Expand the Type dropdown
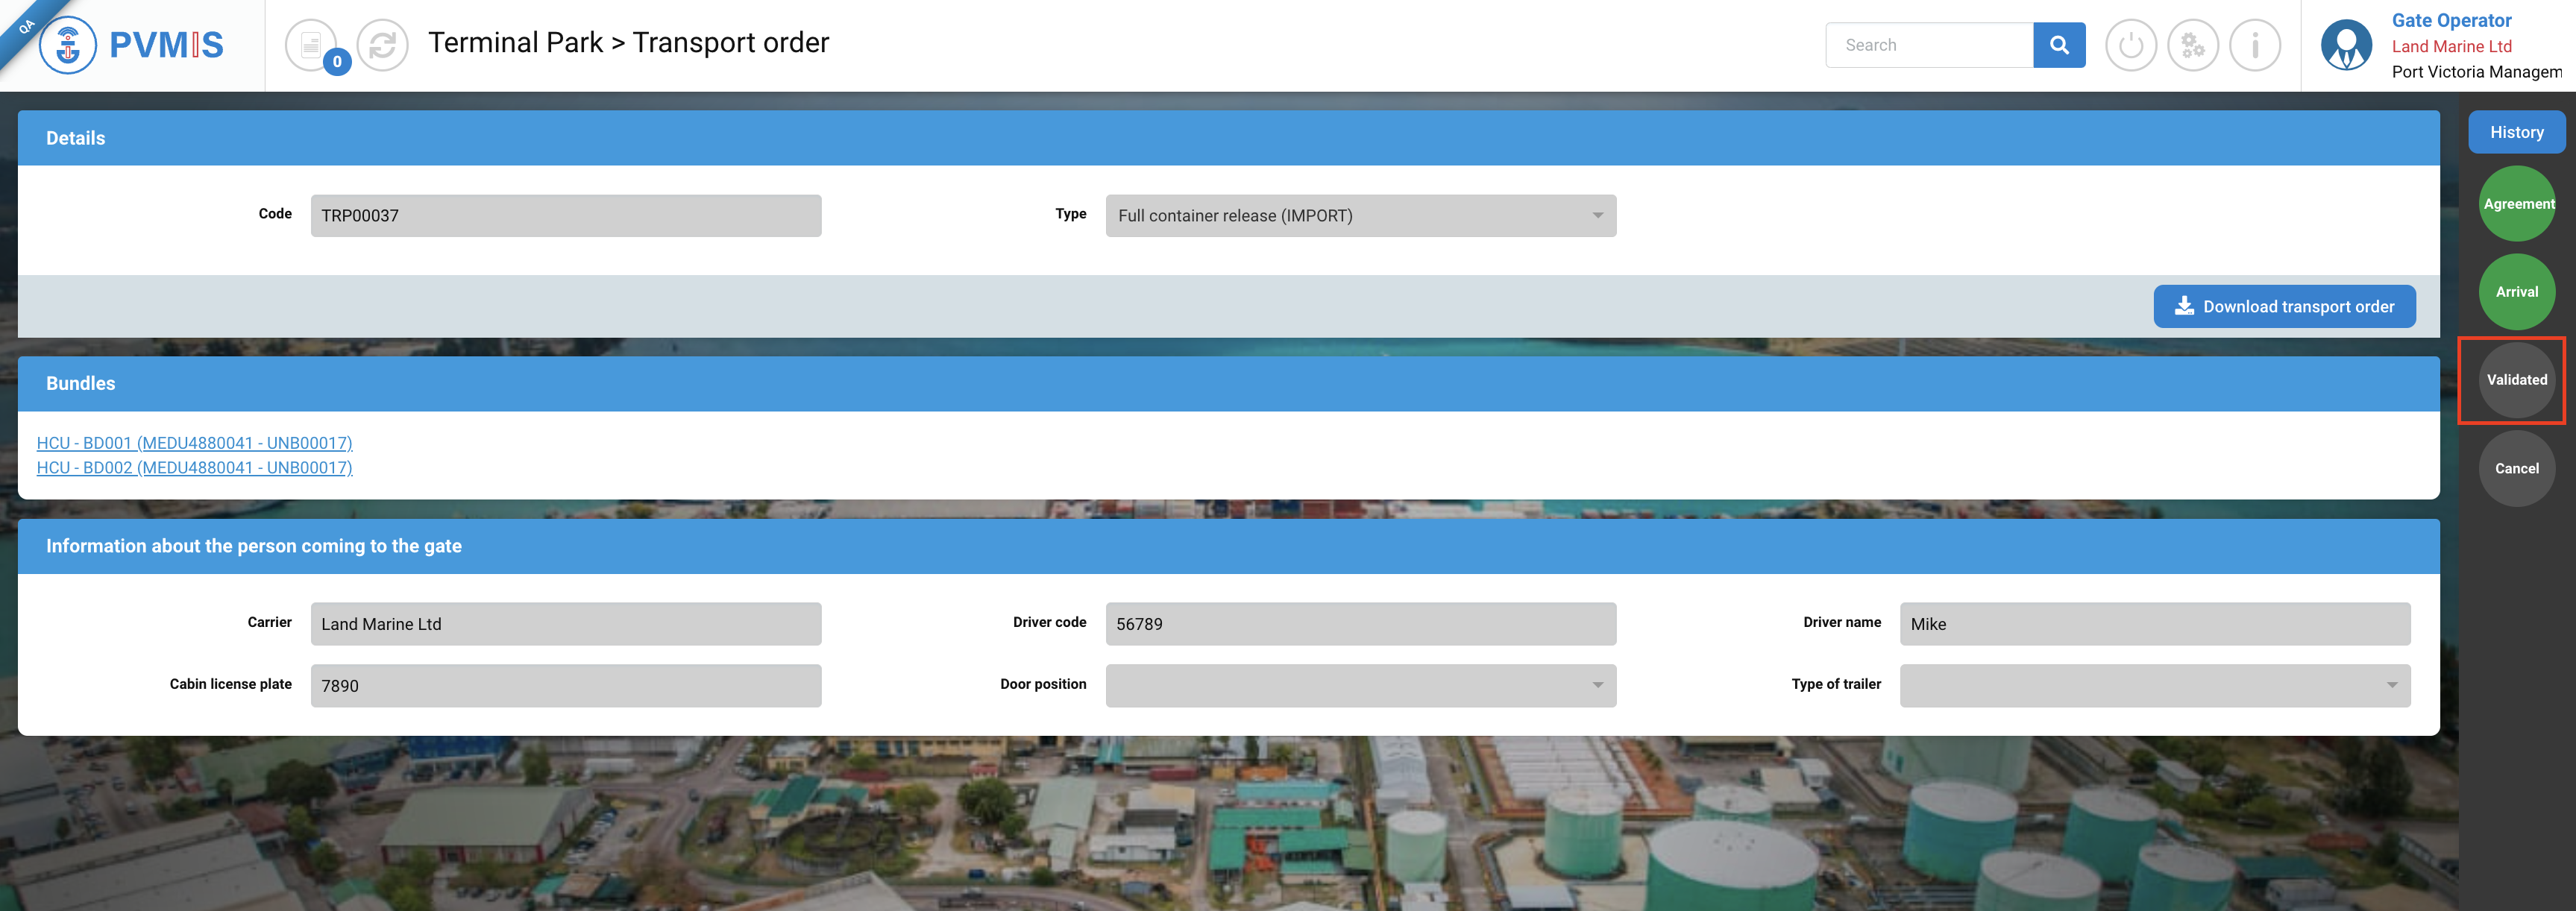 coord(1360,216)
